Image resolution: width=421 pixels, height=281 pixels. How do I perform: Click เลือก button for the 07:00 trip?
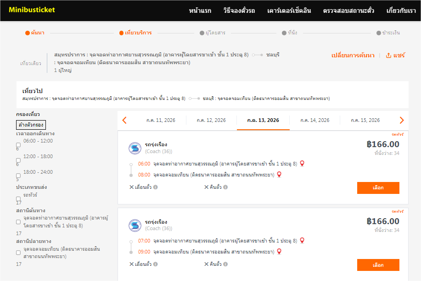378,265
